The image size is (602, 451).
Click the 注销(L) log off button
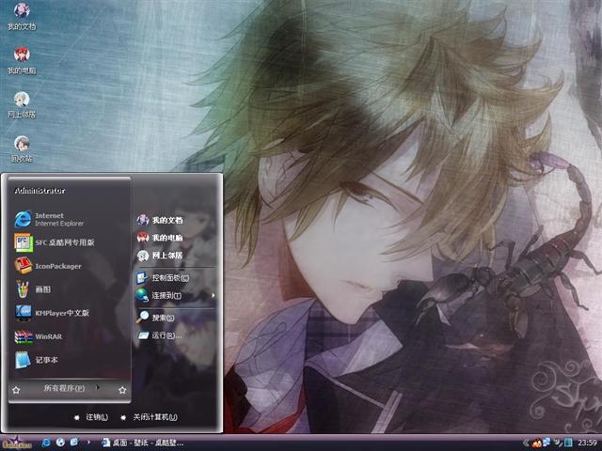click(90, 417)
